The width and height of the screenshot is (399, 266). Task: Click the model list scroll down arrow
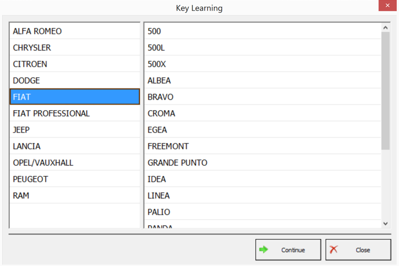pos(385,224)
